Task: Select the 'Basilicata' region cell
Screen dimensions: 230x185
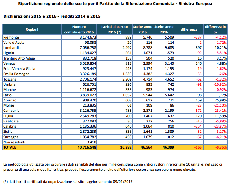Action: 32,121
